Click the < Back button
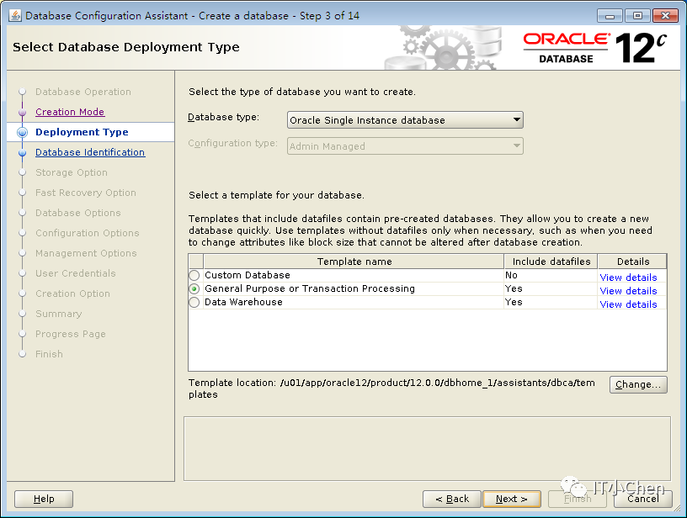 [452, 499]
